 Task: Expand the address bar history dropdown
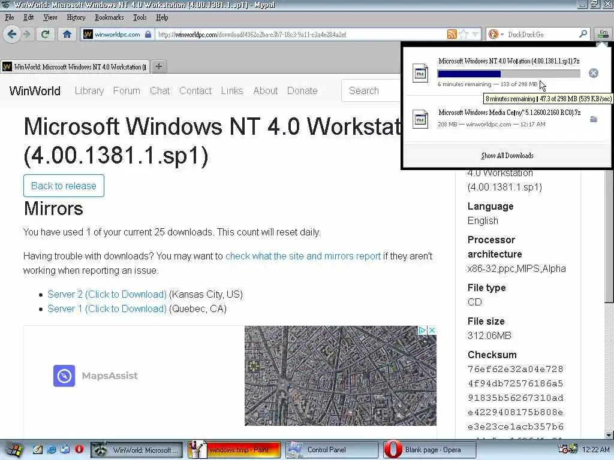click(x=475, y=34)
